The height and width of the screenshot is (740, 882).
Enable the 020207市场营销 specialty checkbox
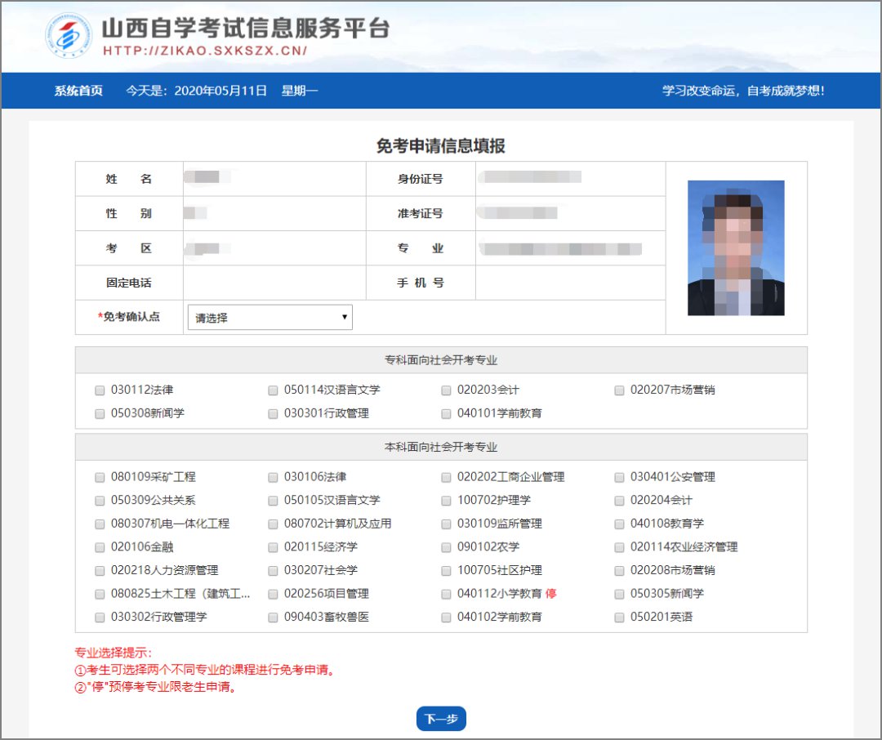click(x=620, y=390)
